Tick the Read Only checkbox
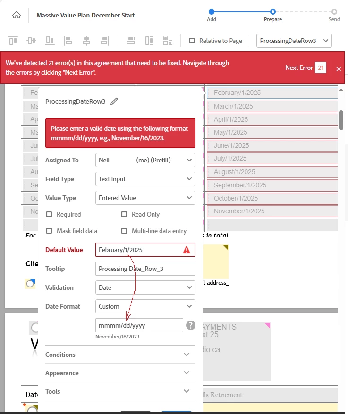348x414 pixels. (x=124, y=214)
